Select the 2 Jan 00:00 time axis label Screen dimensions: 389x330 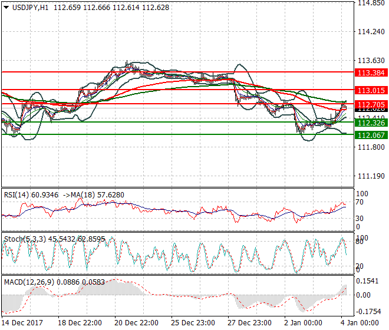[303, 323]
